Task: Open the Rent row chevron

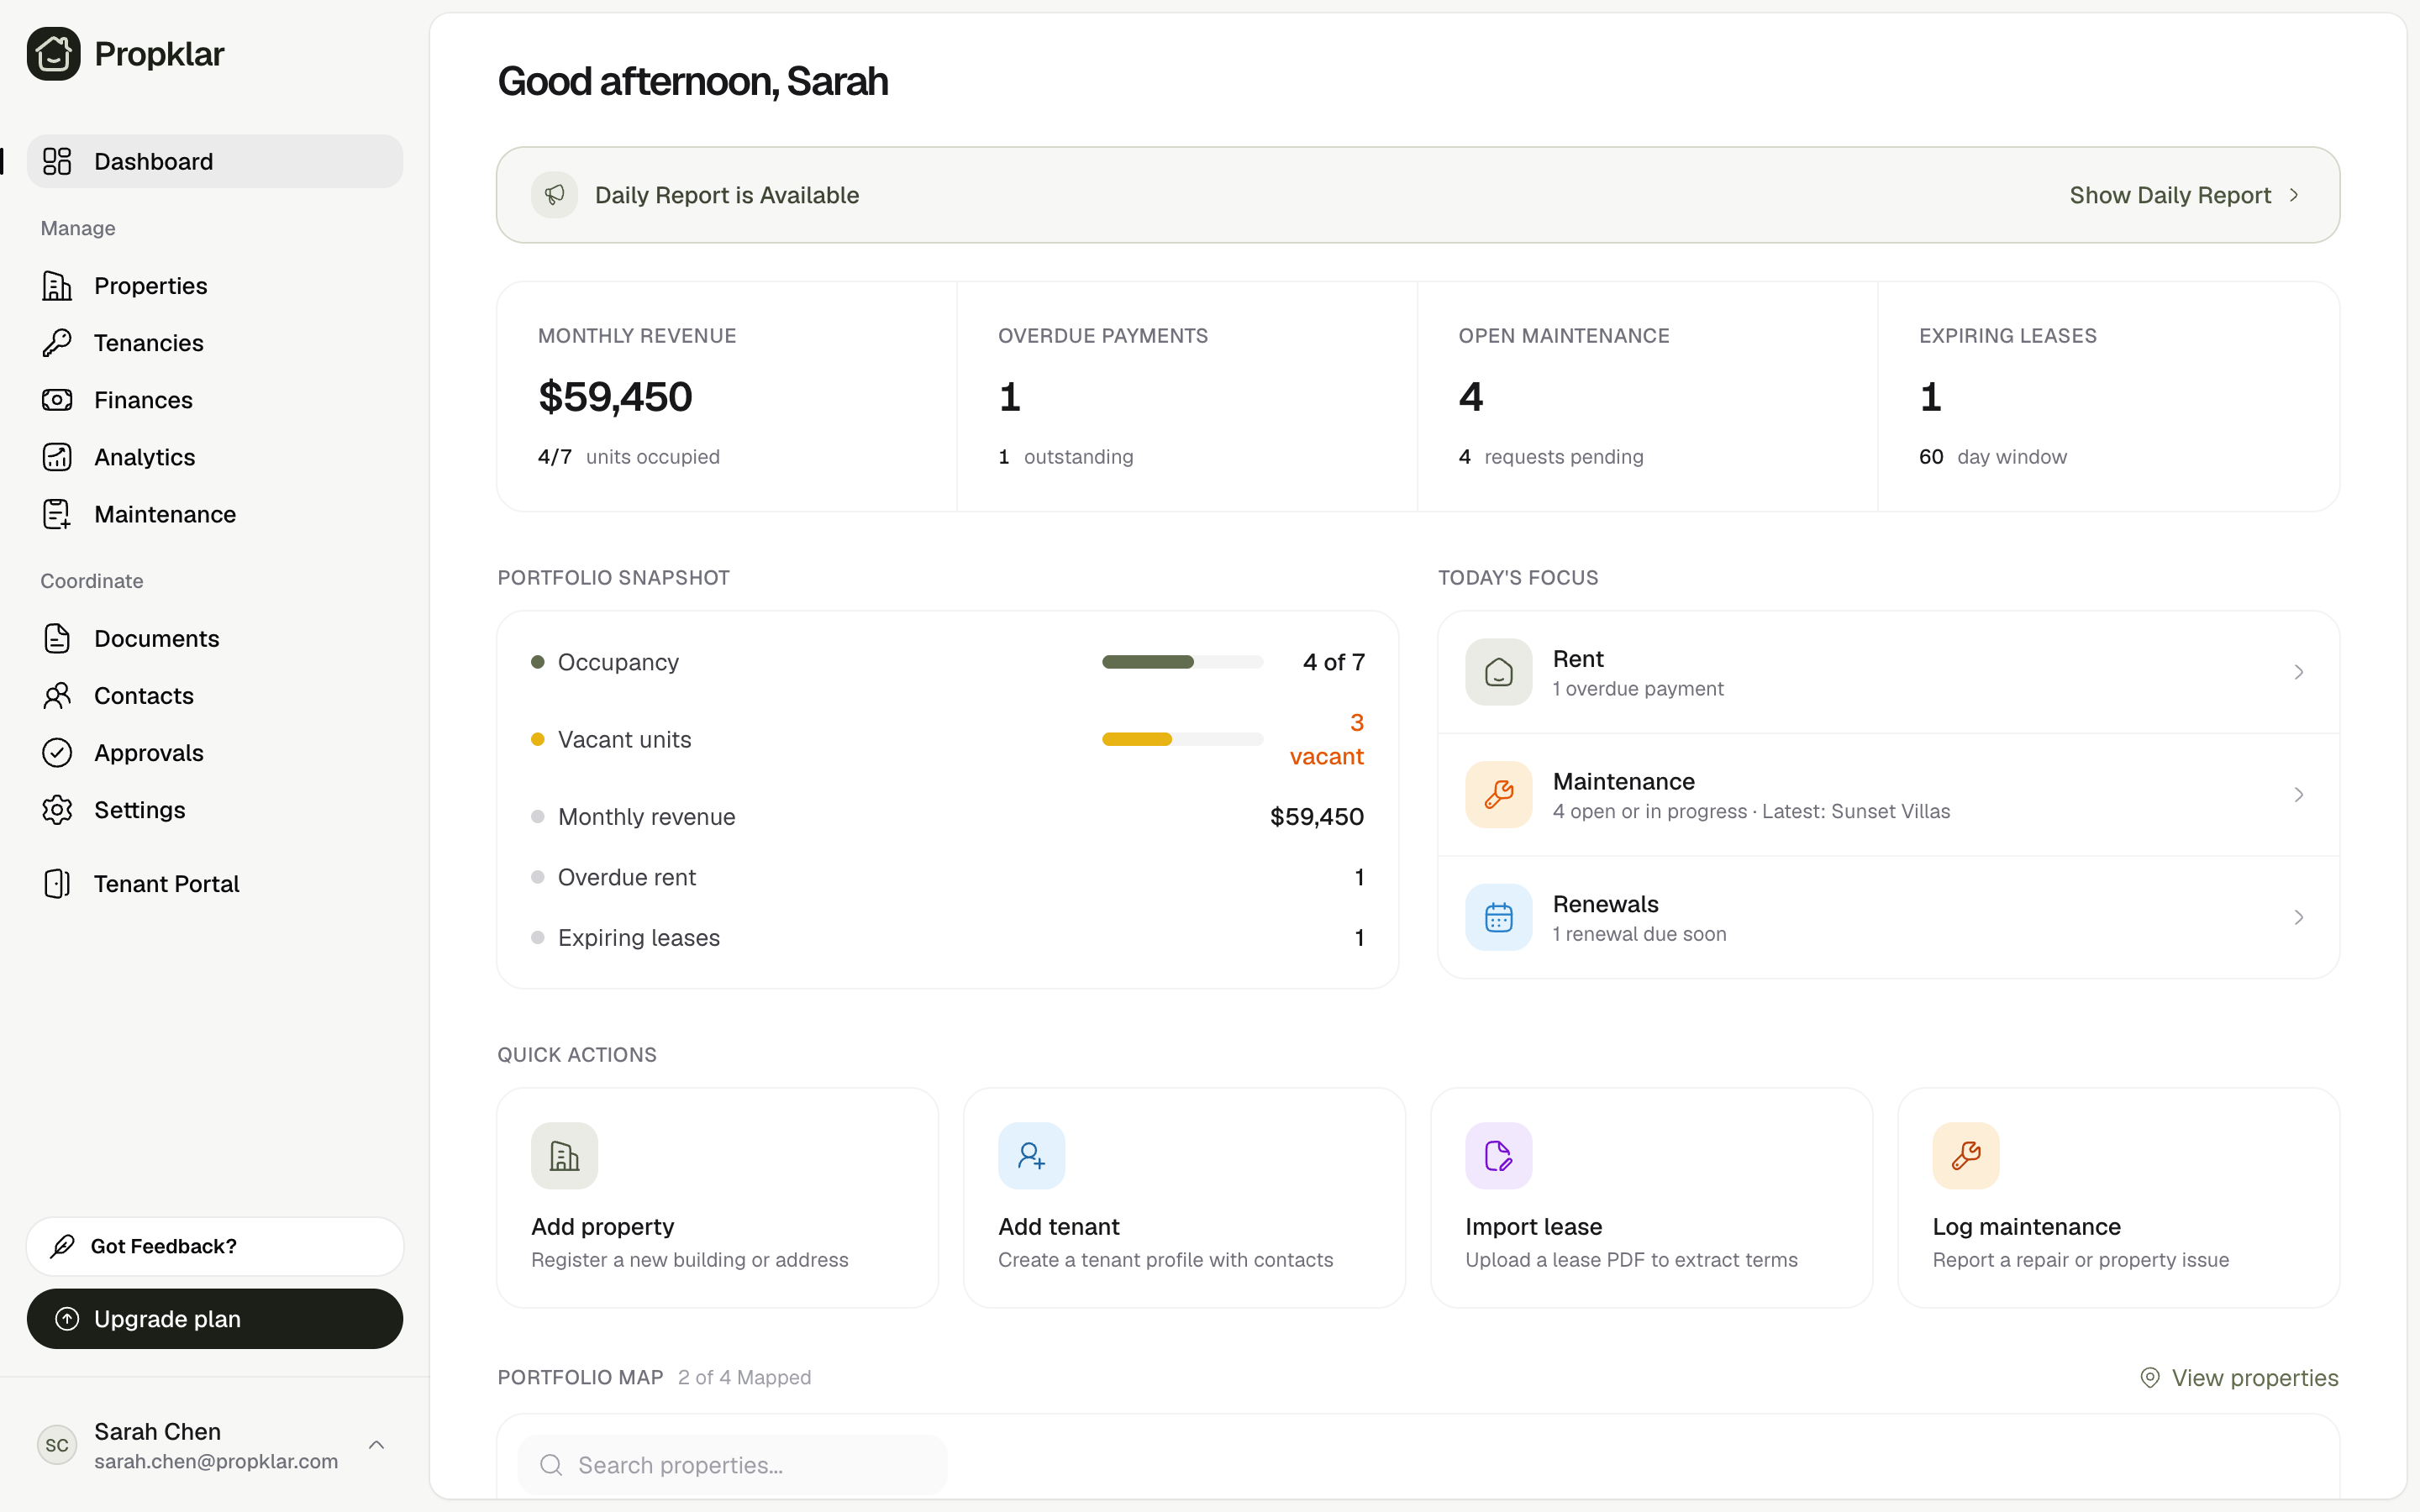Action: coord(2298,672)
